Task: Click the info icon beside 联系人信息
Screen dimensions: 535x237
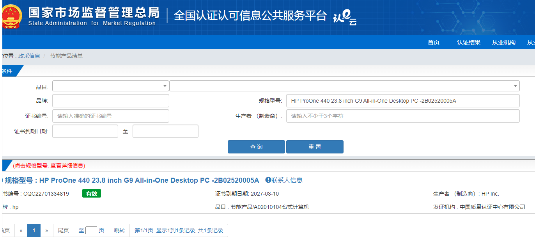Action: [268, 180]
